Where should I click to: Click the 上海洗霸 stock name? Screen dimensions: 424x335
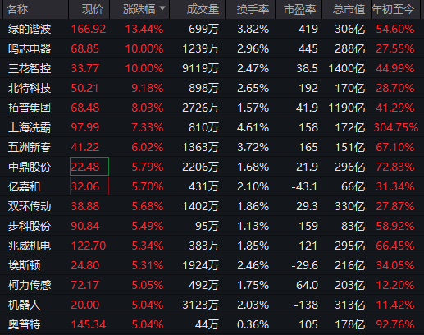click(x=30, y=127)
